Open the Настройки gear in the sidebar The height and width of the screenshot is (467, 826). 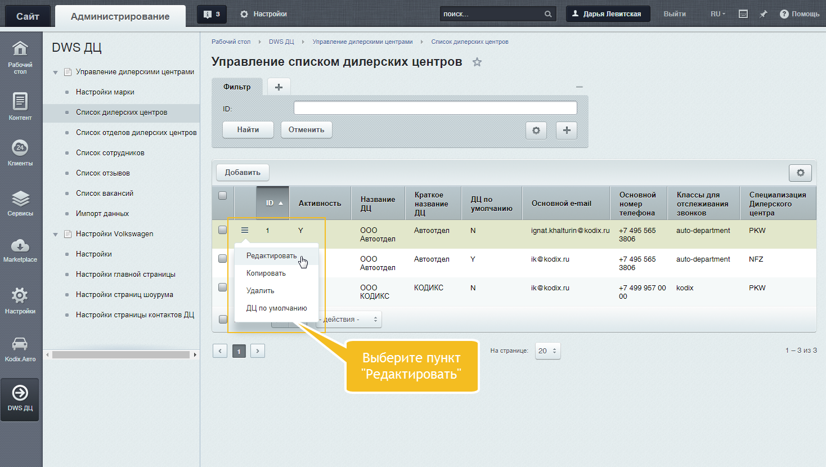point(20,300)
